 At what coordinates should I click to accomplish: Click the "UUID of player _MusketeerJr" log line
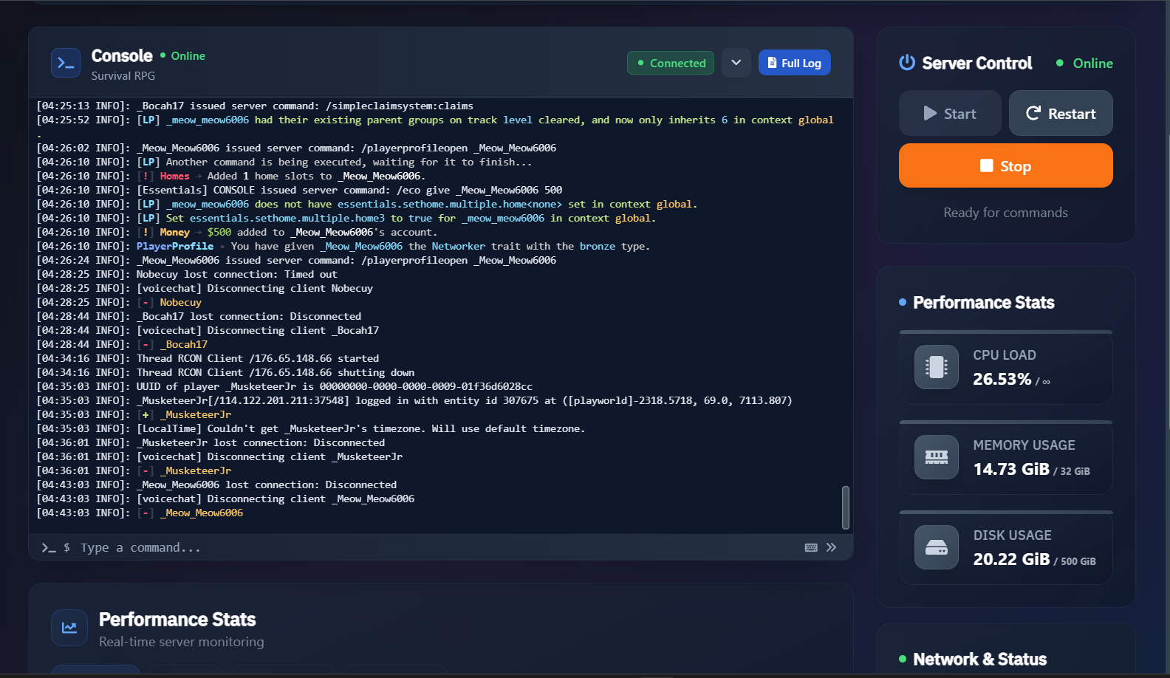[x=284, y=386]
